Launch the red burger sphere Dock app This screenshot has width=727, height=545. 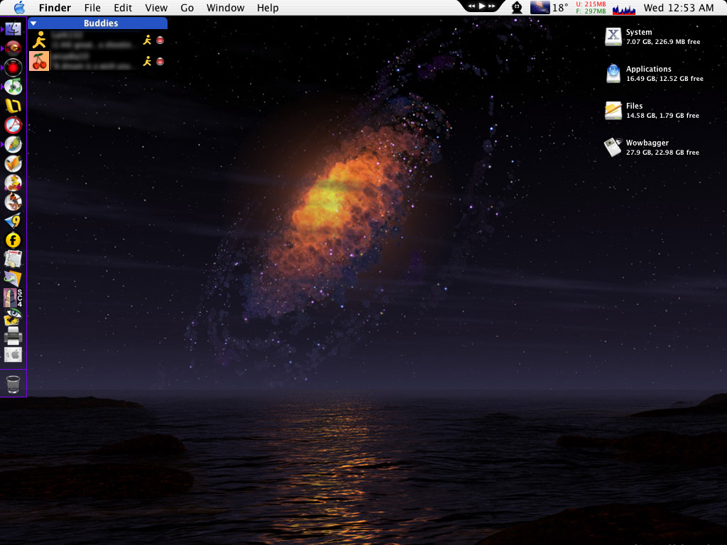coord(13,48)
